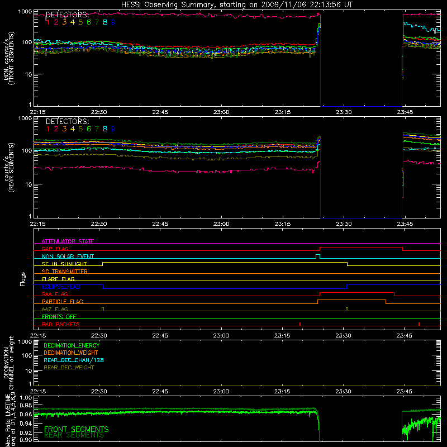
Task: Click the FLARE_FLAG label
Action: coord(58,279)
